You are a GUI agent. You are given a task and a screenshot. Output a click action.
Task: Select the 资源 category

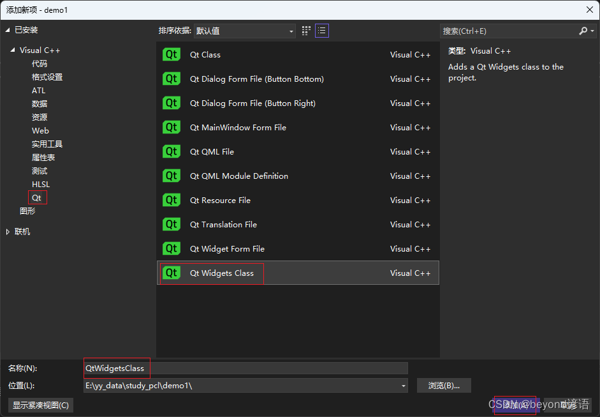40,118
